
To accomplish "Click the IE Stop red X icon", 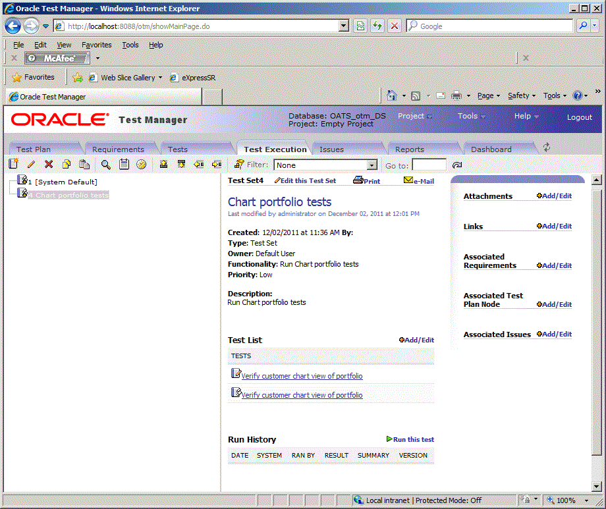I will [394, 26].
